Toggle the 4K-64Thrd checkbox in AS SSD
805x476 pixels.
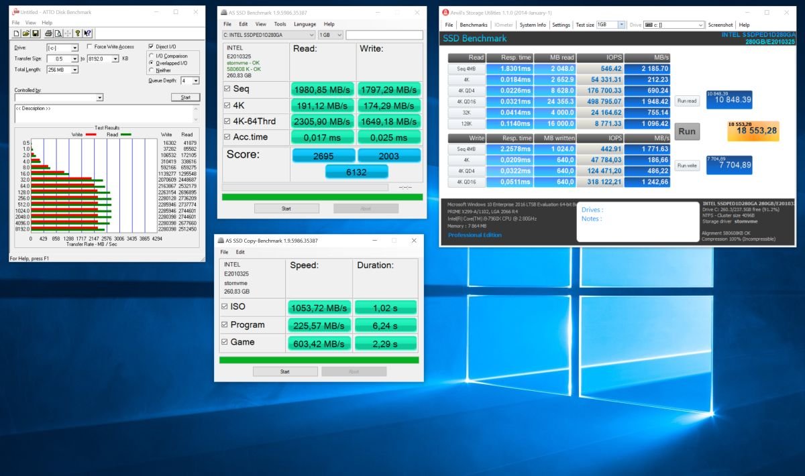(x=227, y=121)
